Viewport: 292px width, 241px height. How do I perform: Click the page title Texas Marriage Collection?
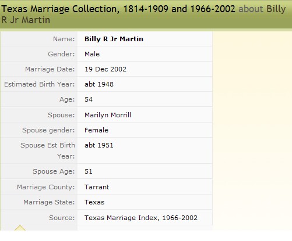coord(61,9)
